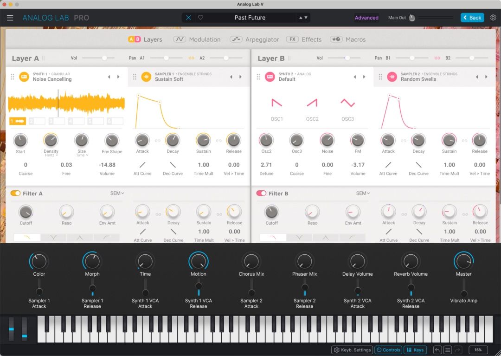This screenshot has width=501, height=356.
Task: Click the Synth 2 Analog engine icon
Action: point(270,77)
